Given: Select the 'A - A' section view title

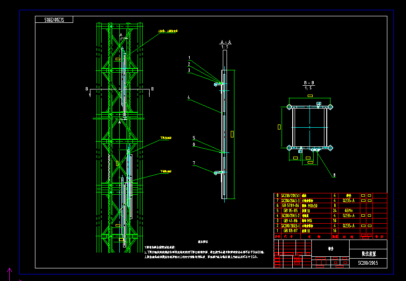Looking at the screenshot, I should click(226, 42).
